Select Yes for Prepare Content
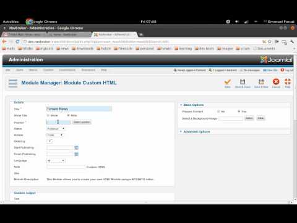Viewport: 297px width, 223px height. (239, 111)
